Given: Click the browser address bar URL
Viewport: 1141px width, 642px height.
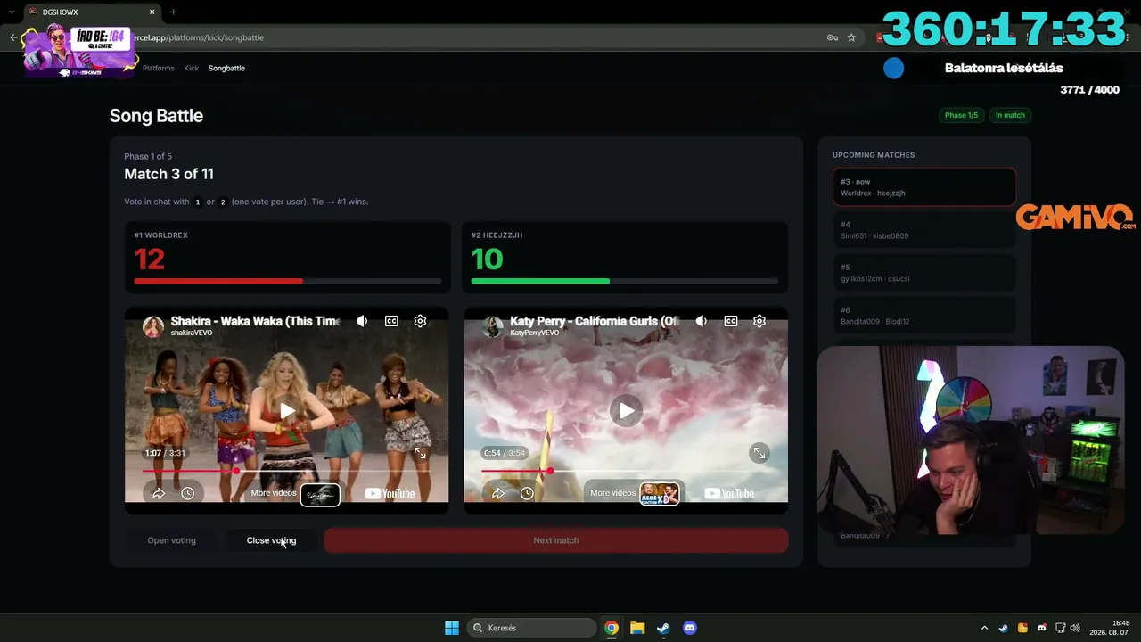Looking at the screenshot, I should (199, 37).
